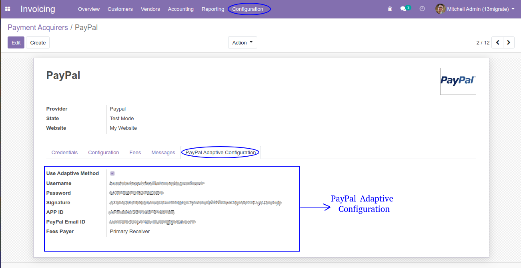Switch to the Configuration form tab
The height and width of the screenshot is (268, 521).
point(104,152)
